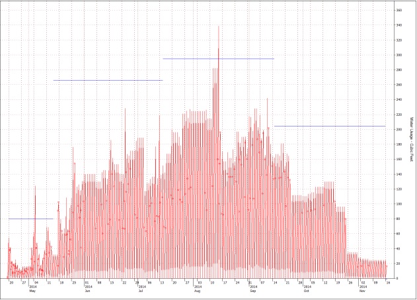Click the "80" y-axis value

[x=398, y=219]
